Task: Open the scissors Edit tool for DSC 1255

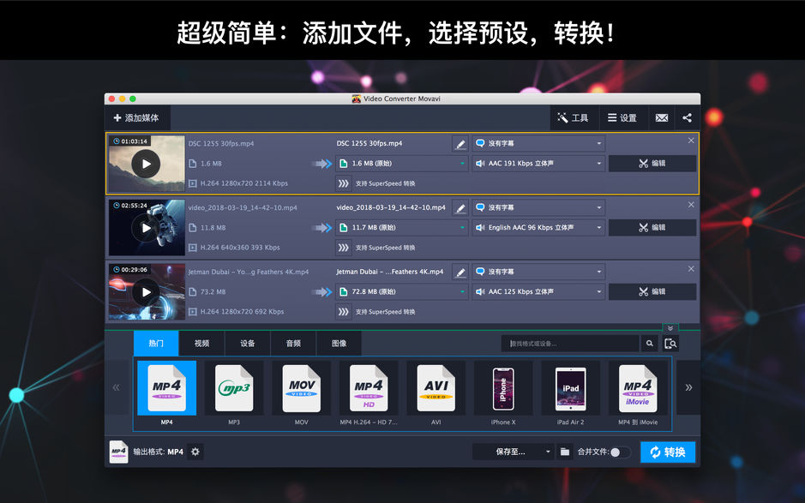Action: pos(652,163)
